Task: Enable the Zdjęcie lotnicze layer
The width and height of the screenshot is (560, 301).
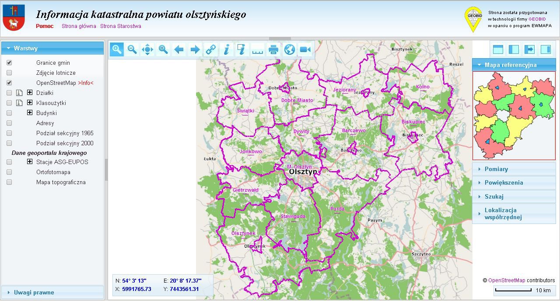Action: (x=9, y=73)
